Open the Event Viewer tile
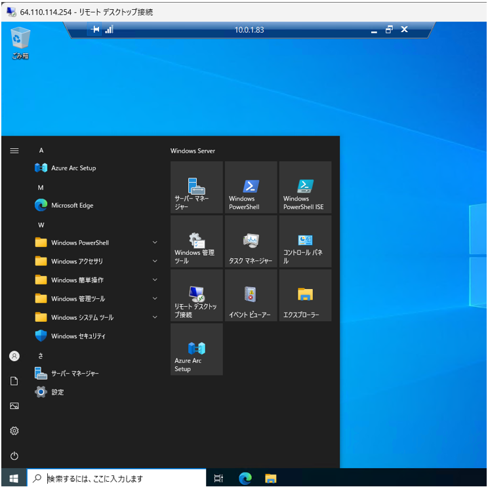 point(251,296)
